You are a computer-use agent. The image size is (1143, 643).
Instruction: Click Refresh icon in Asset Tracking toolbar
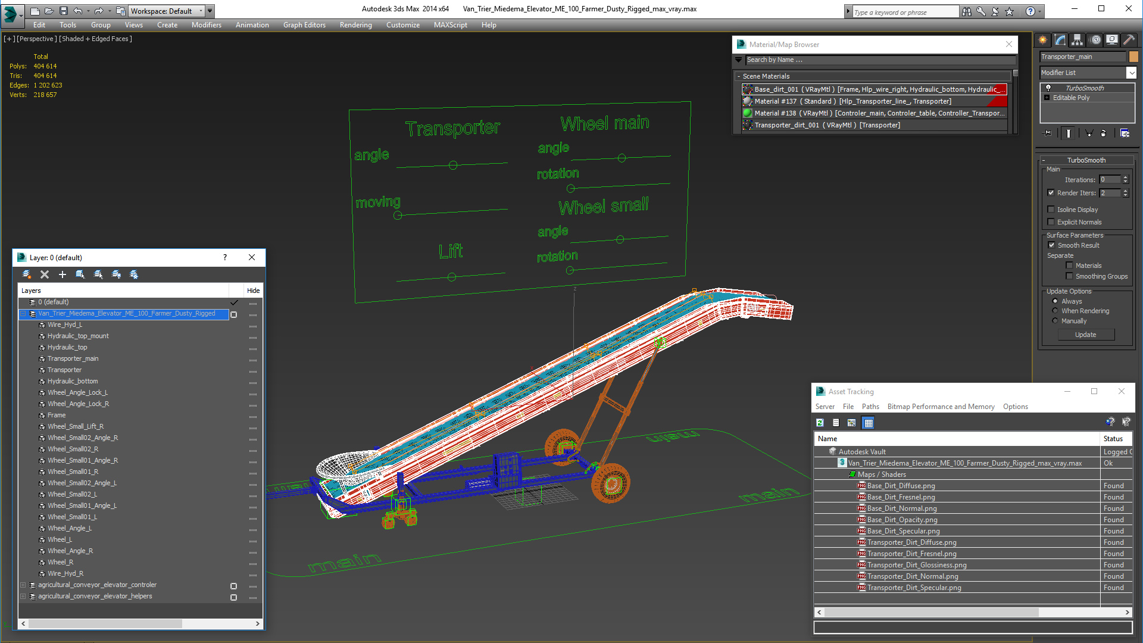820,423
